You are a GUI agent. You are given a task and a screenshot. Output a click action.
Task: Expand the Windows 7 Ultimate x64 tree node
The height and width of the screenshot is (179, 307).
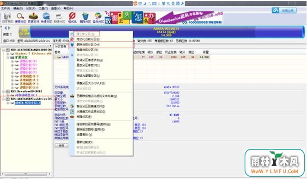point(8,54)
